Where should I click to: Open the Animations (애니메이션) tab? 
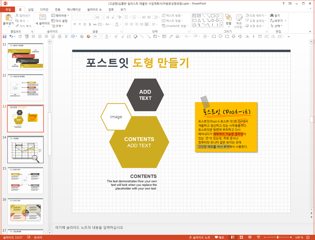(x=74, y=10)
